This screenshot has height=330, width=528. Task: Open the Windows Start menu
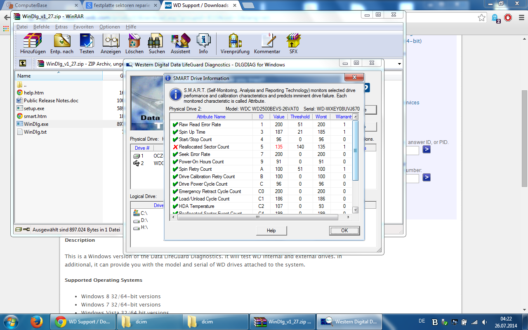[10, 321]
